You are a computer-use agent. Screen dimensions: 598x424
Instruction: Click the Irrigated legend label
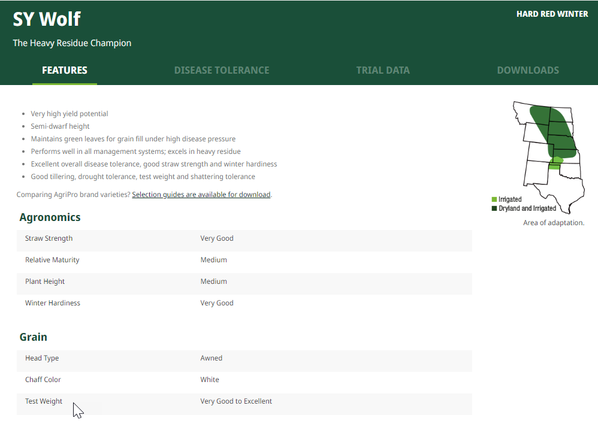pyautogui.click(x=510, y=199)
